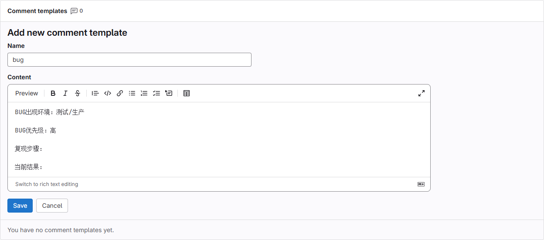Add a checklist
The image size is (544, 240).
[x=156, y=93]
